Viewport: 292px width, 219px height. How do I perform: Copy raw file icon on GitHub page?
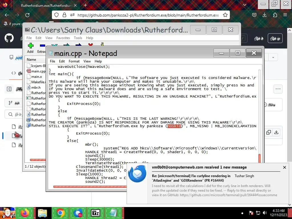tap(269, 132)
